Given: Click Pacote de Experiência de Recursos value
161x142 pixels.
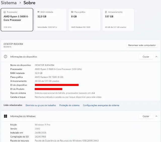Looking at the screenshot, I should coord(67,141).
